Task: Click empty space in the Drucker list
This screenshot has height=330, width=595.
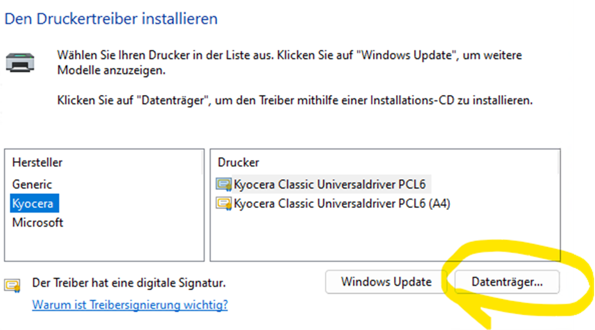Action: (385, 238)
